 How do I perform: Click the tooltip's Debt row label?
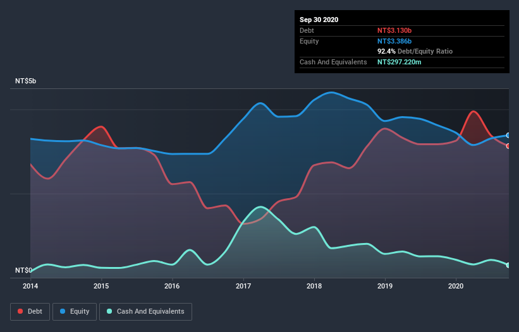307,30
